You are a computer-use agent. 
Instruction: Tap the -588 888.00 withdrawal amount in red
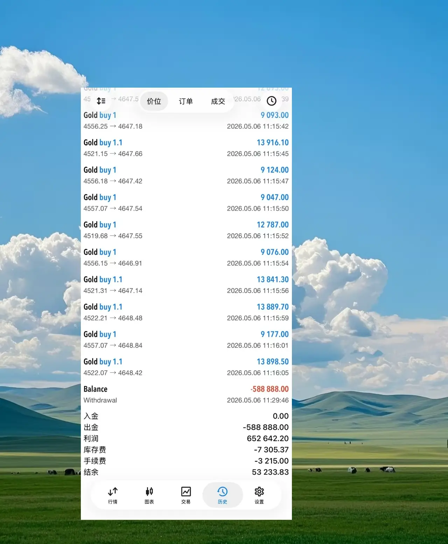(x=269, y=389)
